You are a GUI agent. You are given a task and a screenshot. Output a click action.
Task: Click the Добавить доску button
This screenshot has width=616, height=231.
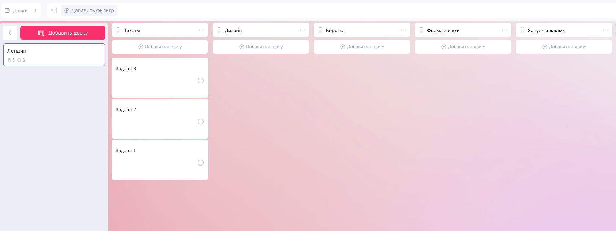[x=63, y=33]
